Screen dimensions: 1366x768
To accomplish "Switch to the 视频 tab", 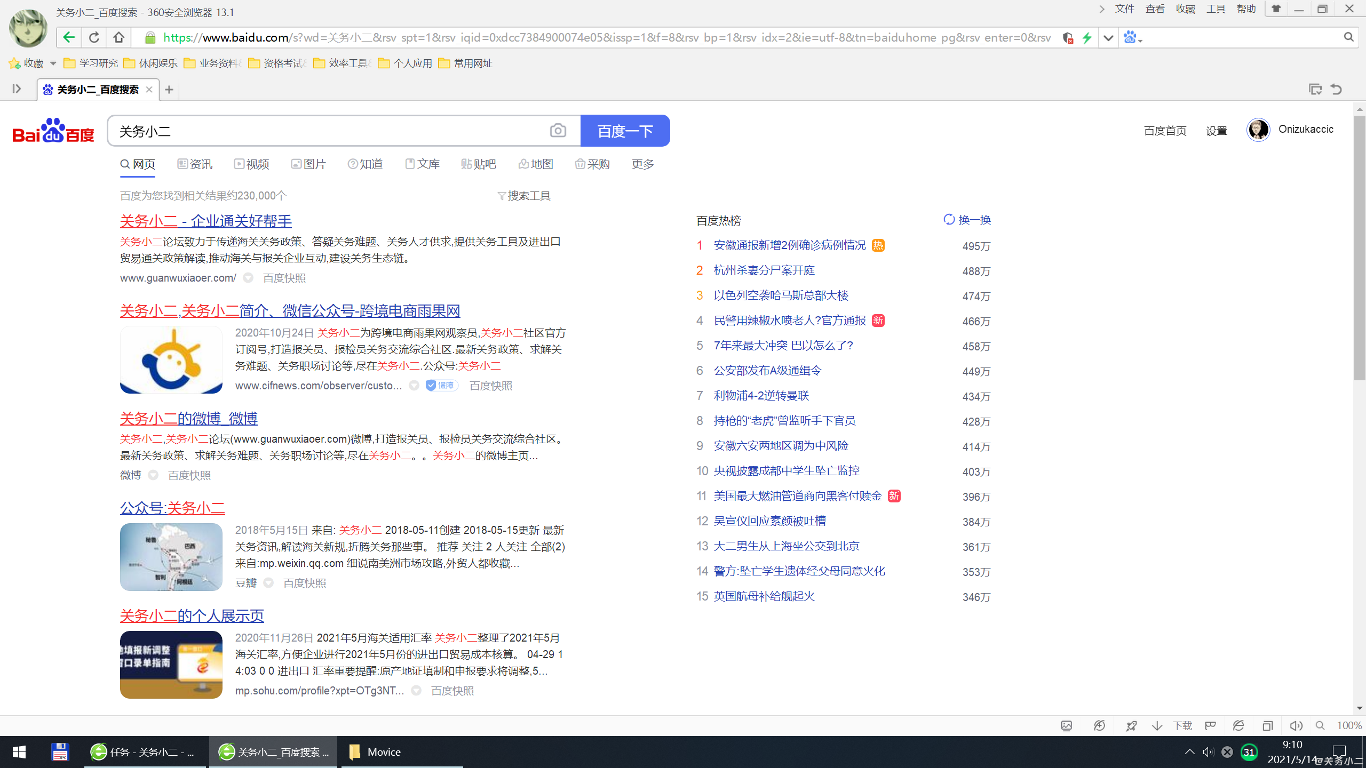I will pos(251,164).
